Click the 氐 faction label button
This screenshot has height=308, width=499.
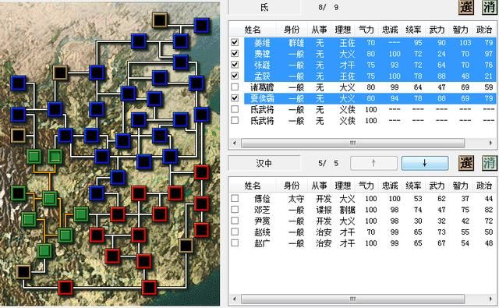[x=264, y=7]
